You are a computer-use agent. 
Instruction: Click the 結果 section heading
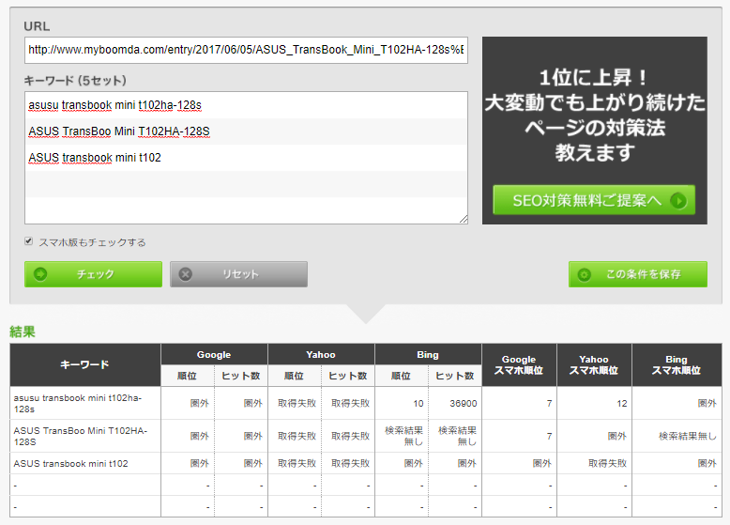coord(23,332)
